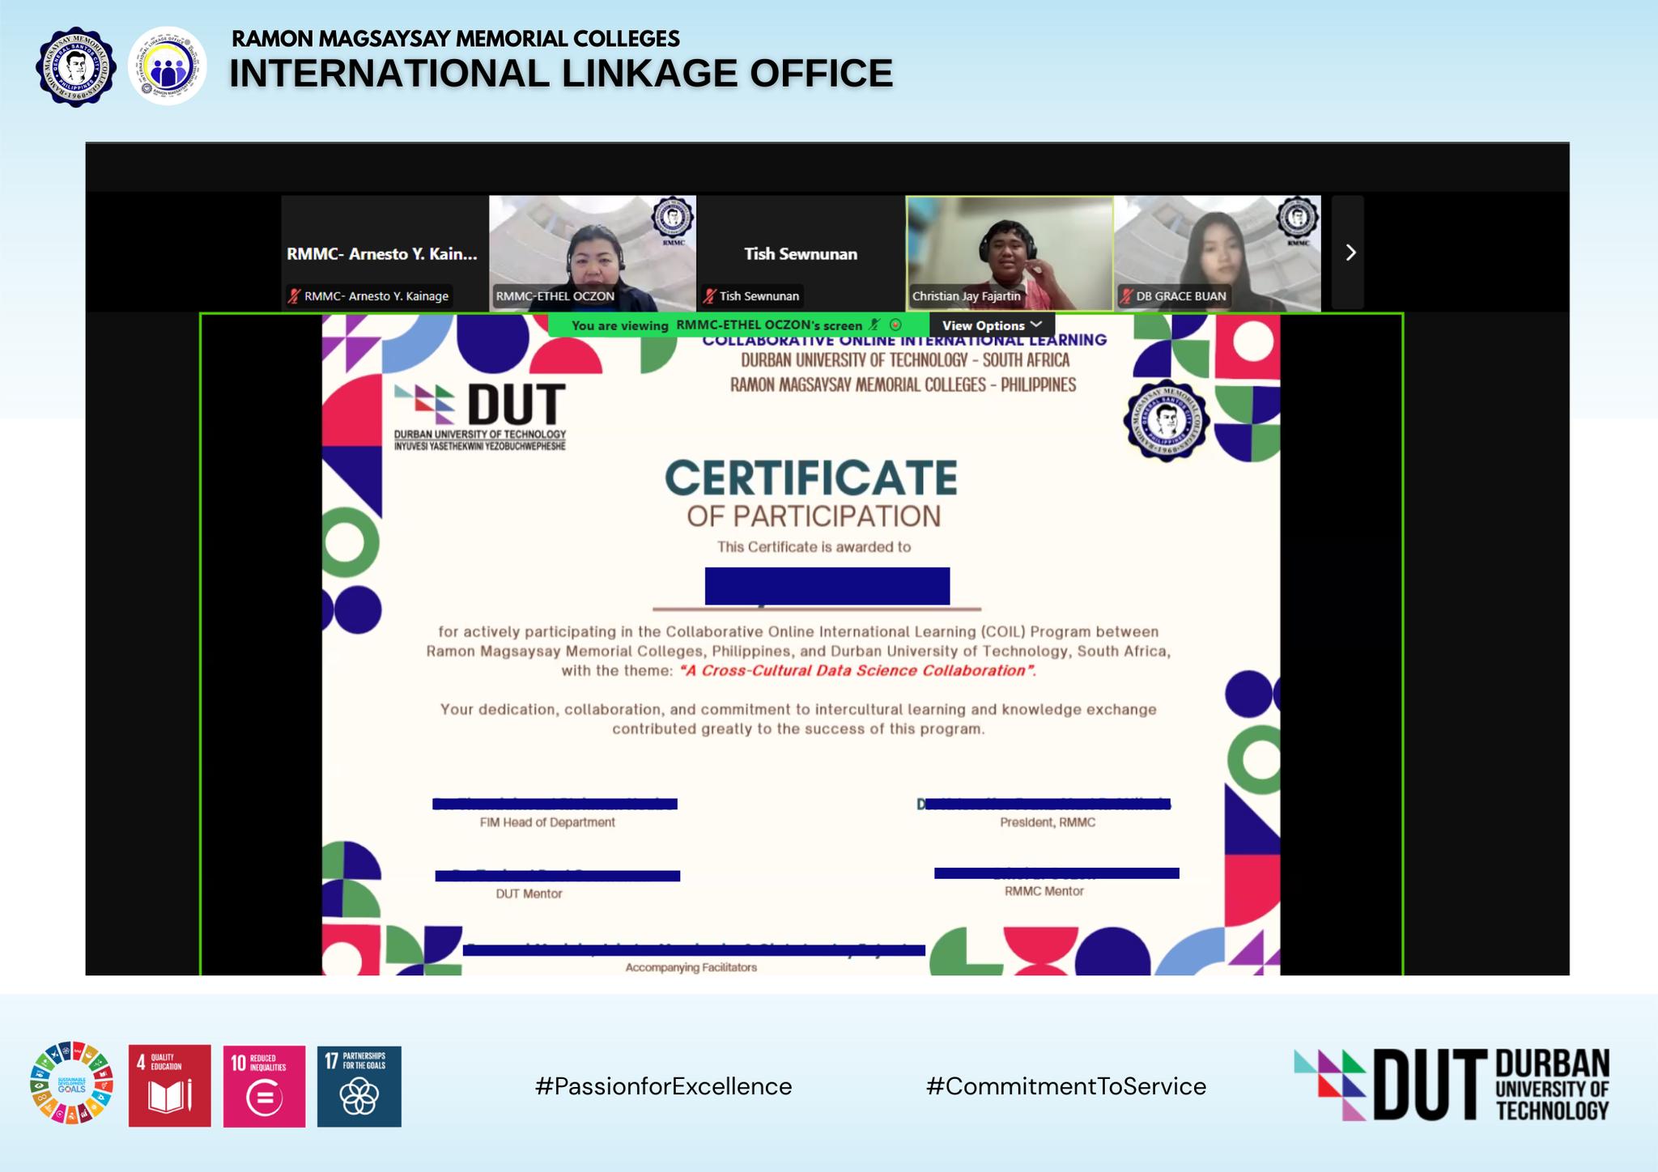The width and height of the screenshot is (1658, 1172).
Task: Click the DUT logo on the certificate
Action: tap(481, 414)
